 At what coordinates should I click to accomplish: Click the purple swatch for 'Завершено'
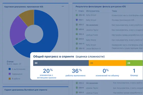(10, 74)
